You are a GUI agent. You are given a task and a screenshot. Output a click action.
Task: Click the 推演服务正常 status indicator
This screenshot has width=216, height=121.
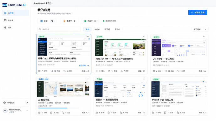109,21
